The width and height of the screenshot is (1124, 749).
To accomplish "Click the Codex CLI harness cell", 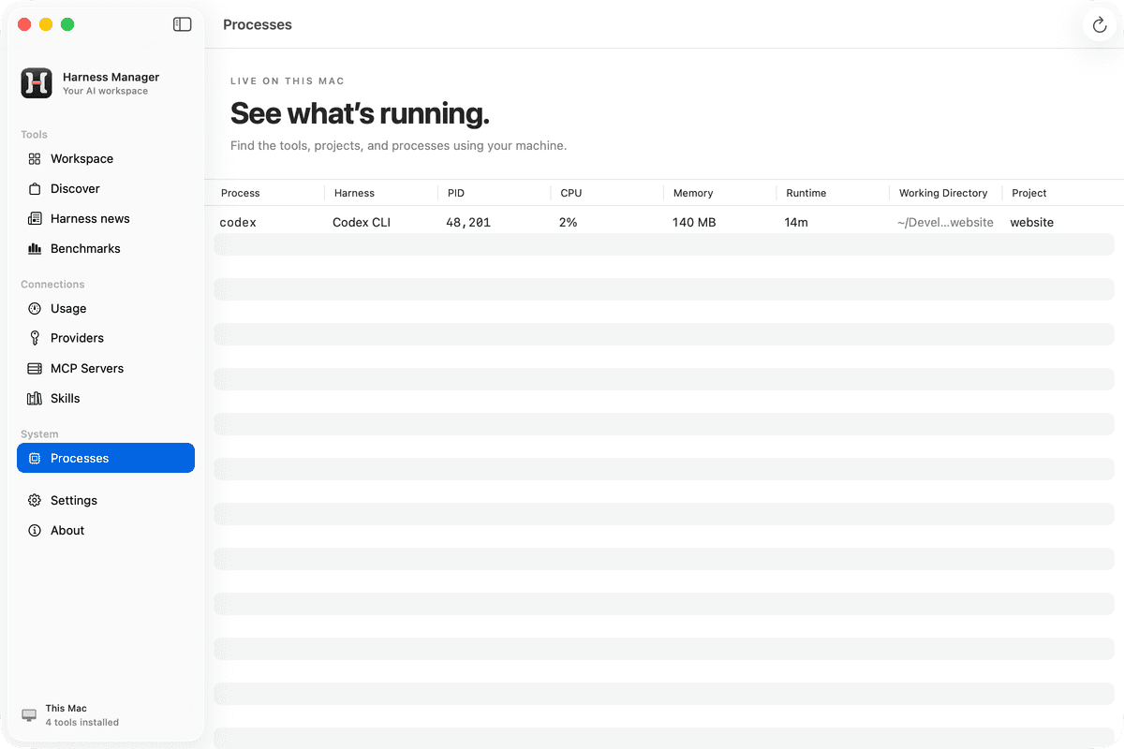I will [x=362, y=223].
